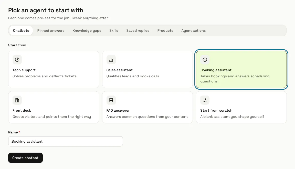Open the Agent actions tab
This screenshot has height=169, width=295.
click(193, 30)
